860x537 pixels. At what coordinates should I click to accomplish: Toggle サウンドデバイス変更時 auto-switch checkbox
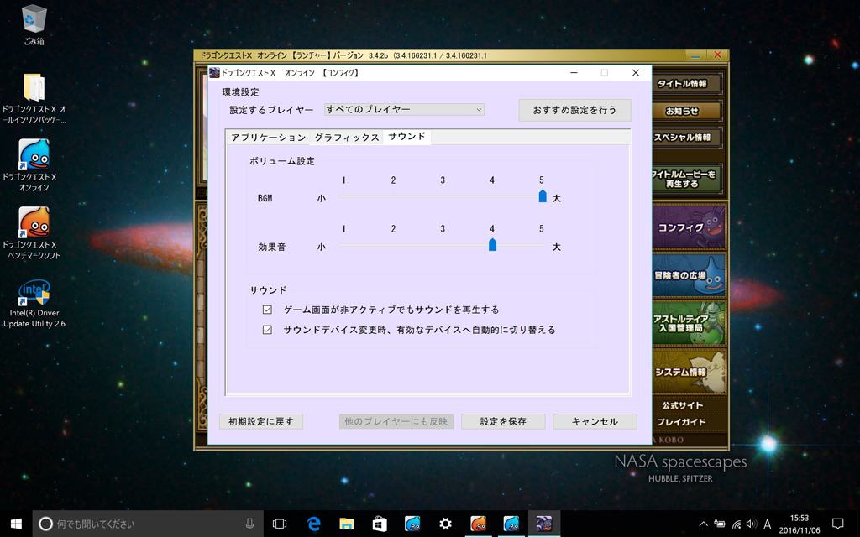267,330
